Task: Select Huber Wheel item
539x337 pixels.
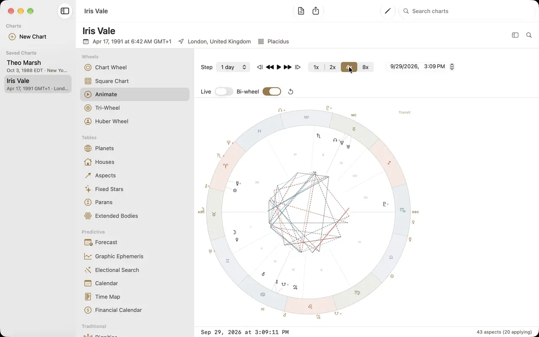Action: [x=135, y=121]
